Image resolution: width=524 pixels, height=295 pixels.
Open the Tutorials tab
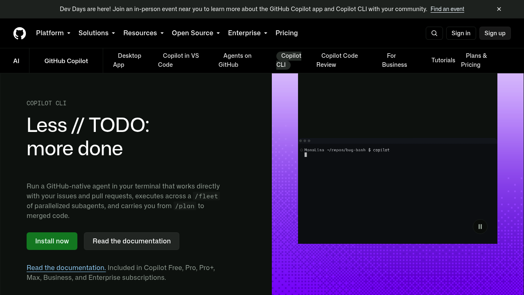coord(443,60)
